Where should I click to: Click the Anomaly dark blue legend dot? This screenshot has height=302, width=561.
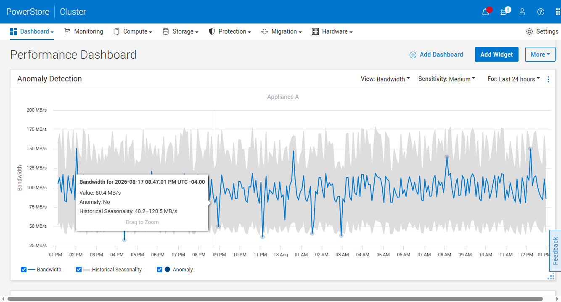pos(167,269)
